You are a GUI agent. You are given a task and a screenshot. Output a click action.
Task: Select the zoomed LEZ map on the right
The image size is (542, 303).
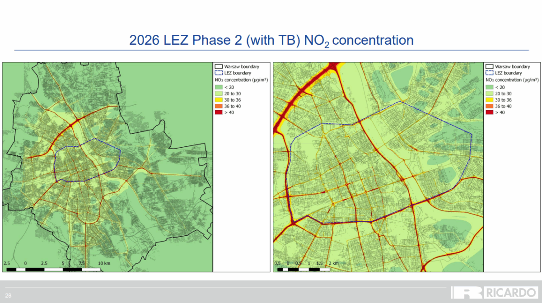pyautogui.click(x=378, y=167)
